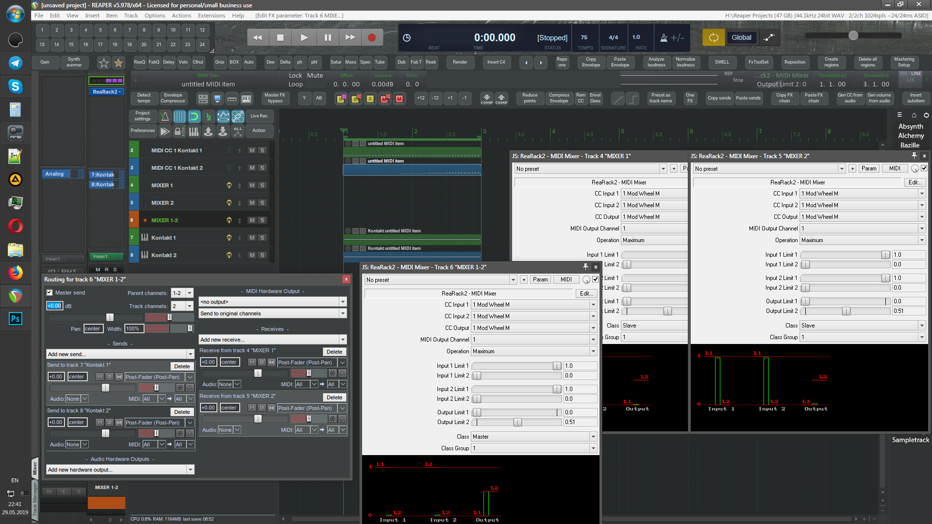This screenshot has height=524, width=932.
Task: Click the Play transport button
Action: [x=304, y=37]
